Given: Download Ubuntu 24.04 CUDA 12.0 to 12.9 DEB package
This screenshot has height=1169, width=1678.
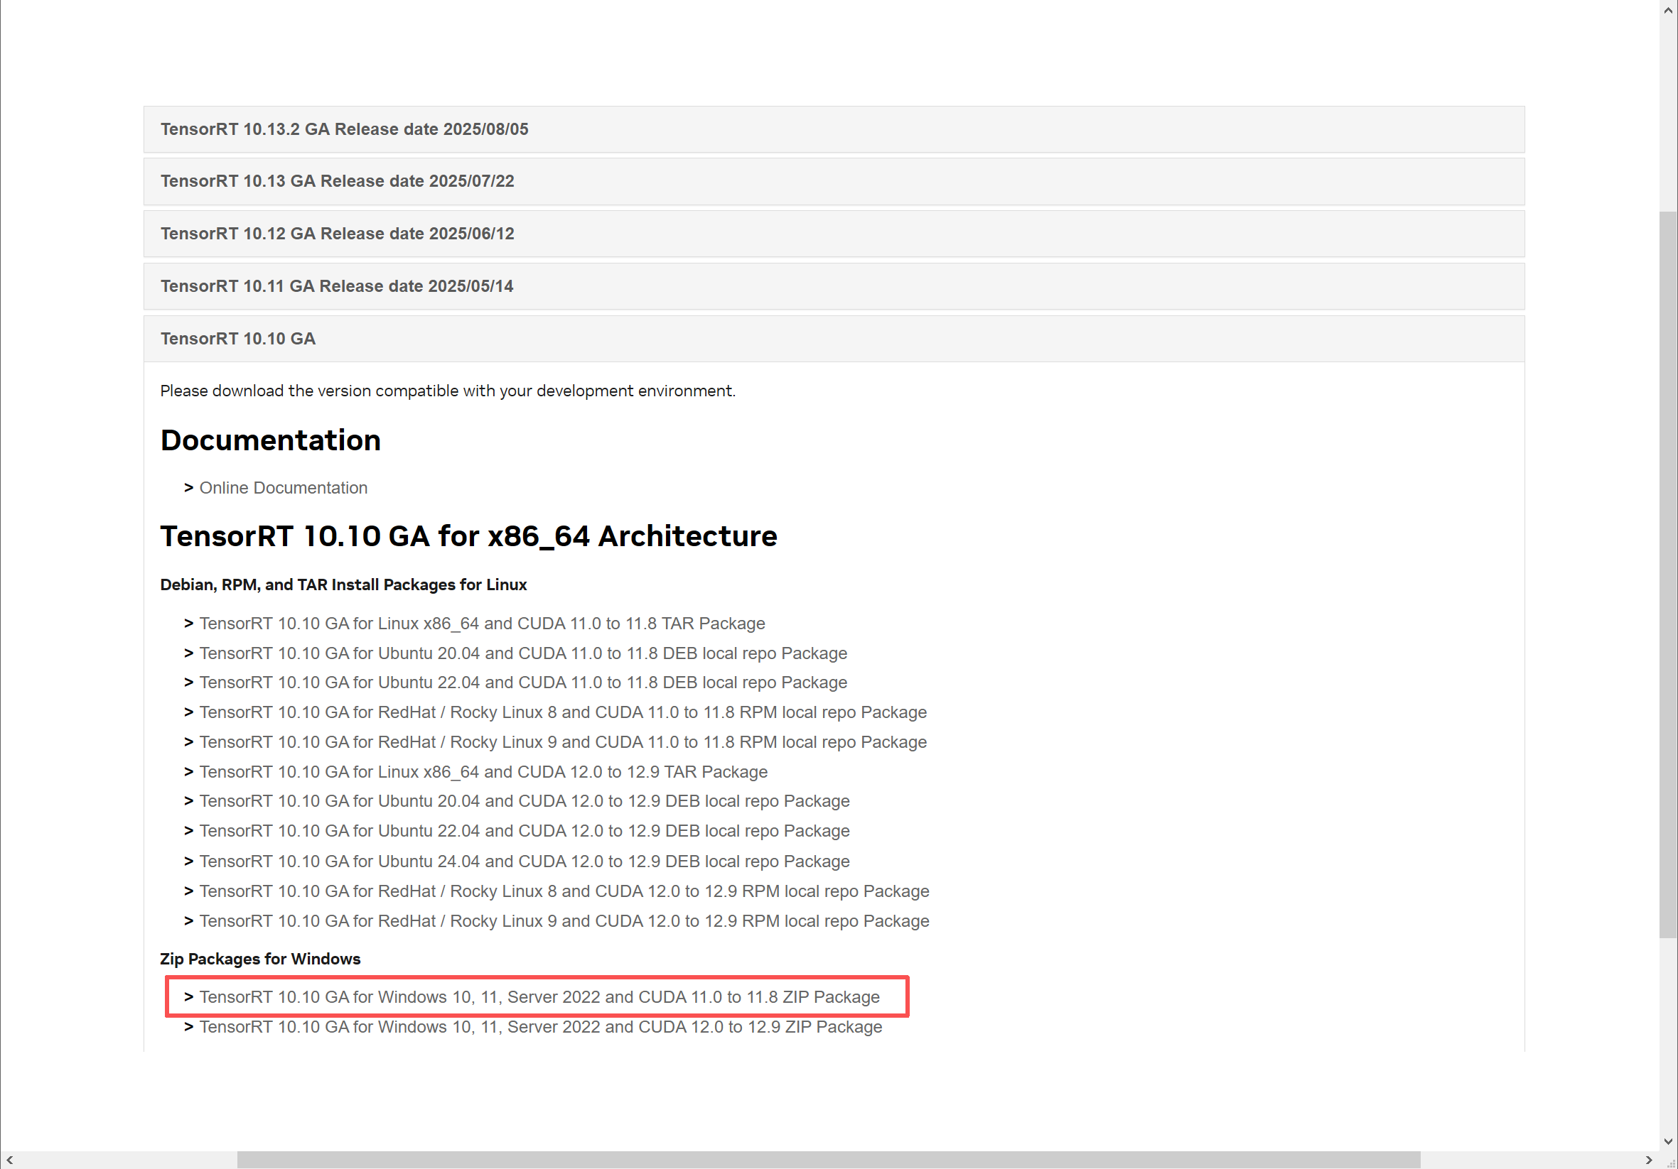Looking at the screenshot, I should (x=524, y=861).
